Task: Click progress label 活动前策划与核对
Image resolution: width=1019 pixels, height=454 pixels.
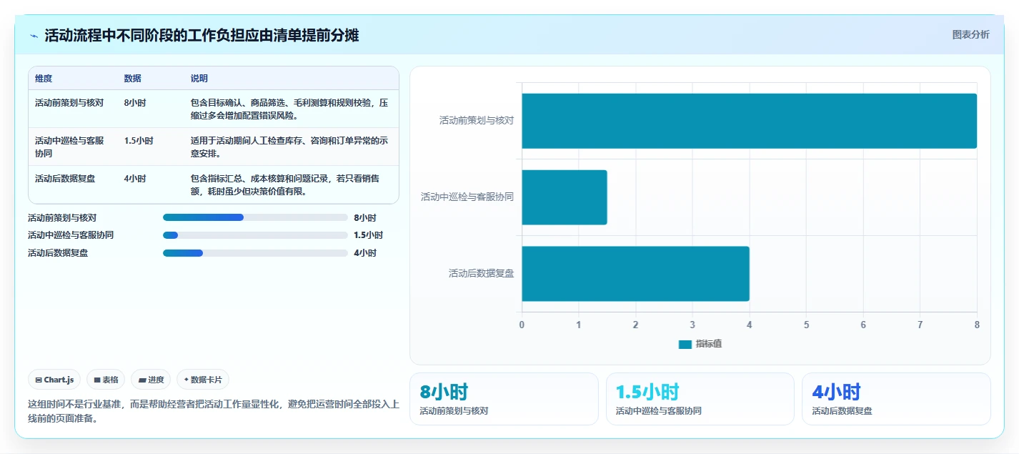Action: [x=62, y=218]
